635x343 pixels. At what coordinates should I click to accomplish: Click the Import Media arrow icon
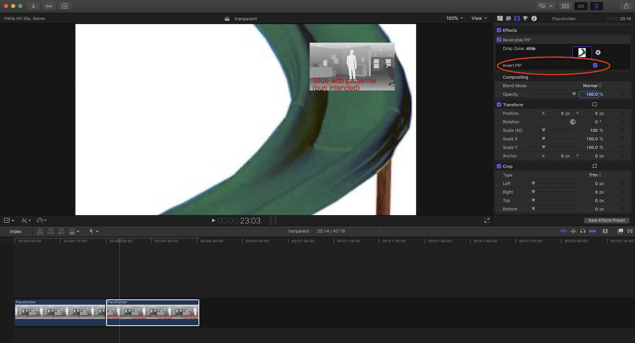click(33, 6)
